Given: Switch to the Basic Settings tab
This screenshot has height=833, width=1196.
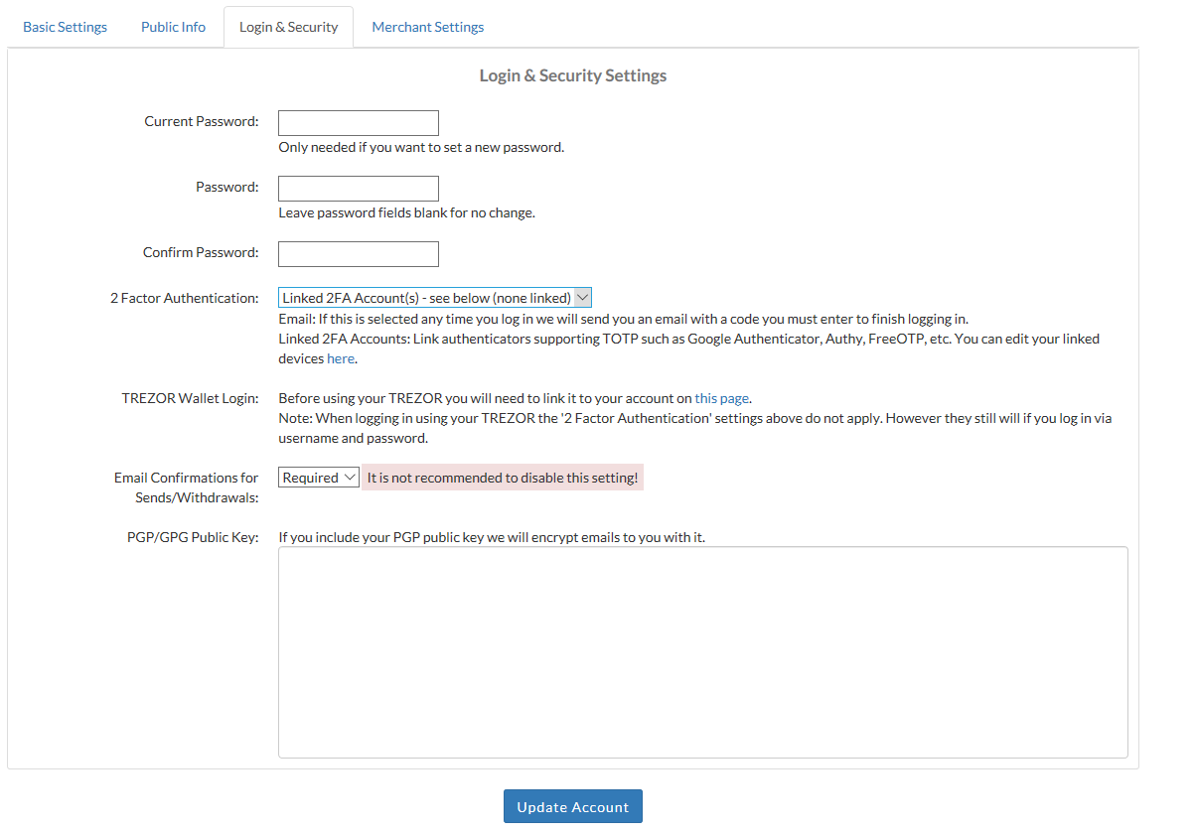Looking at the screenshot, I should coord(65,27).
